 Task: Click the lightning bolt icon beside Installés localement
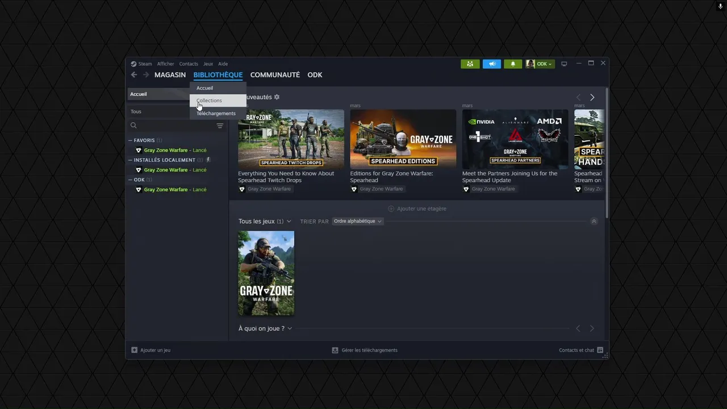208,160
